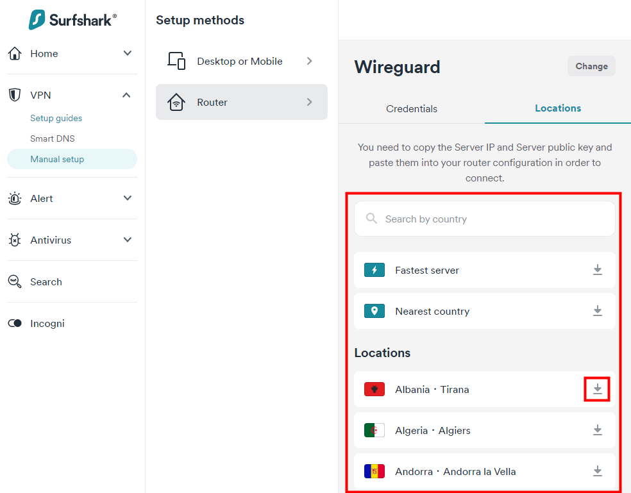The image size is (631, 493).
Task: Click the Fastest server lightning icon
Action: coord(374,270)
